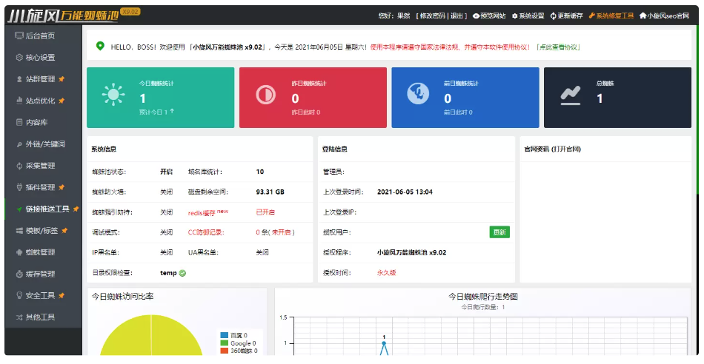This screenshot has width=704, height=364.
Task: Click the orange wrench icon for 系统修复工具
Action: 592,16
